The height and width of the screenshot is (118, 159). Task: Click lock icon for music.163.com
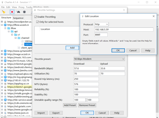click(5, 57)
